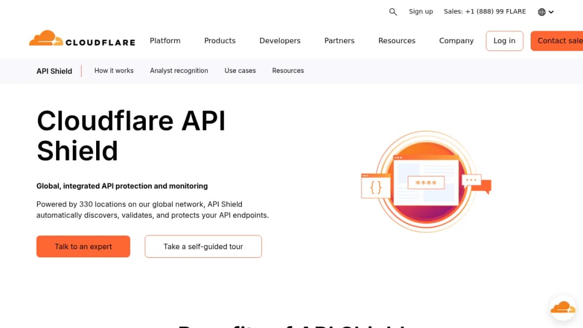Jump to How it works section

pyautogui.click(x=114, y=71)
